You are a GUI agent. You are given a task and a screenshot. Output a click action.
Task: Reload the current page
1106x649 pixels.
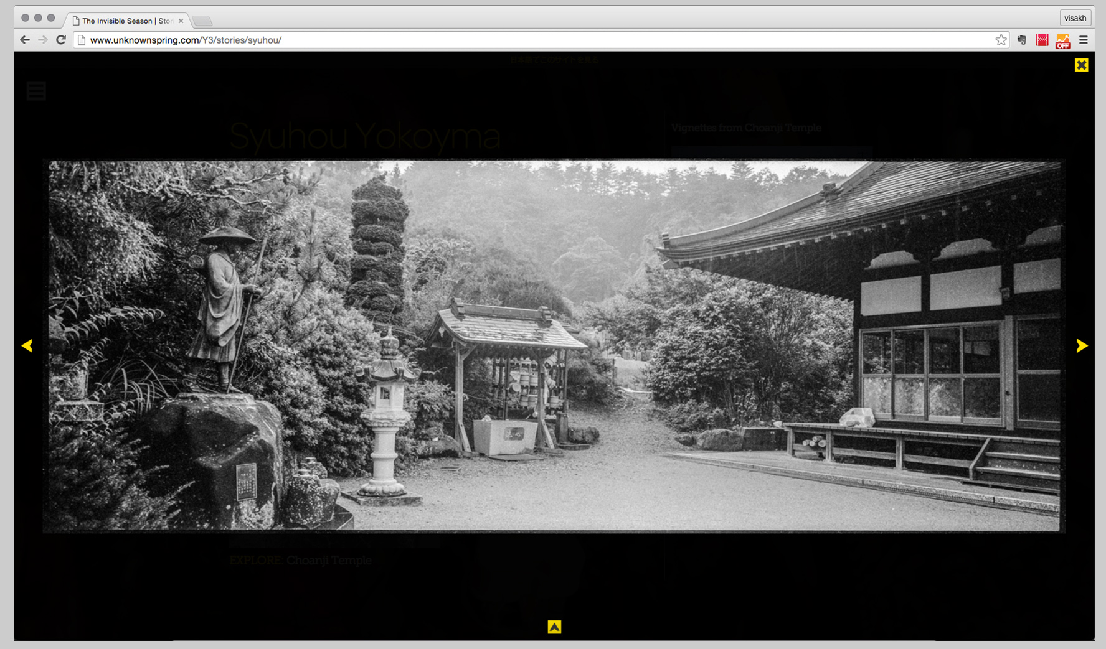pos(61,40)
